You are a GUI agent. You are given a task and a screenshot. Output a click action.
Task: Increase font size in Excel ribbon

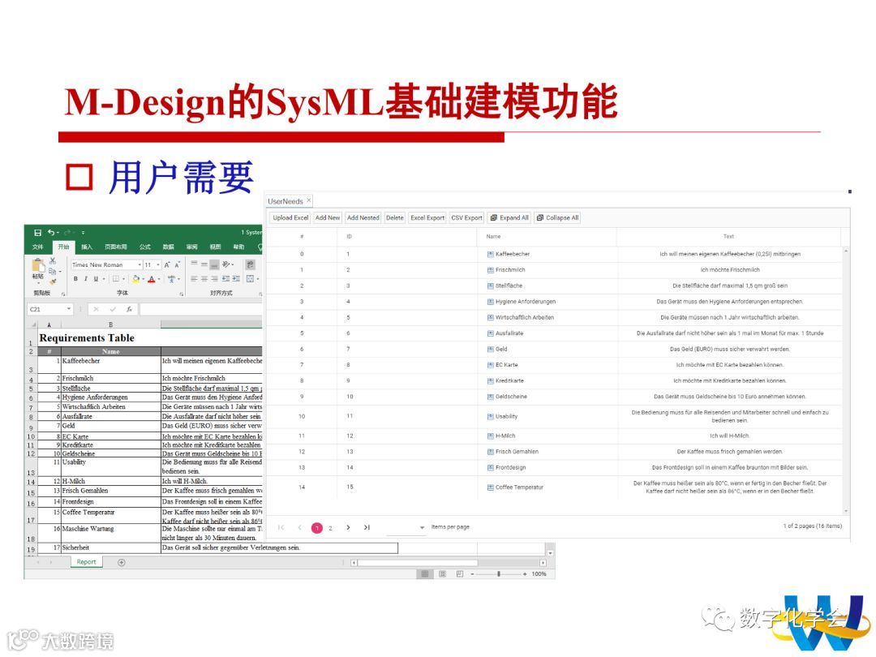coord(166,264)
